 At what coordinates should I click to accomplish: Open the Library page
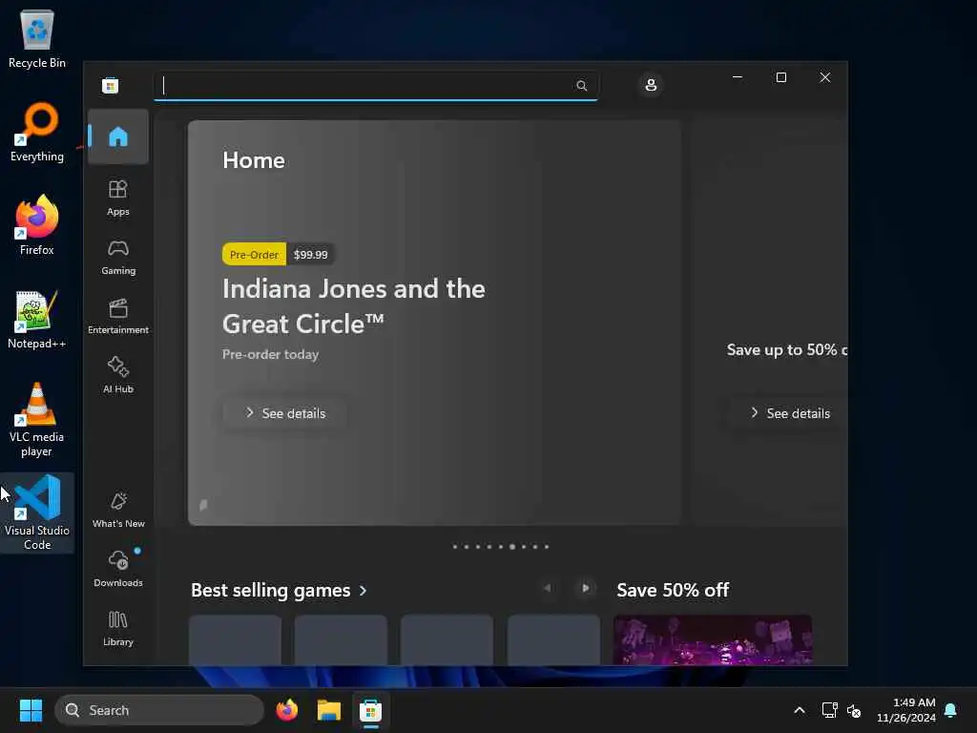[117, 628]
